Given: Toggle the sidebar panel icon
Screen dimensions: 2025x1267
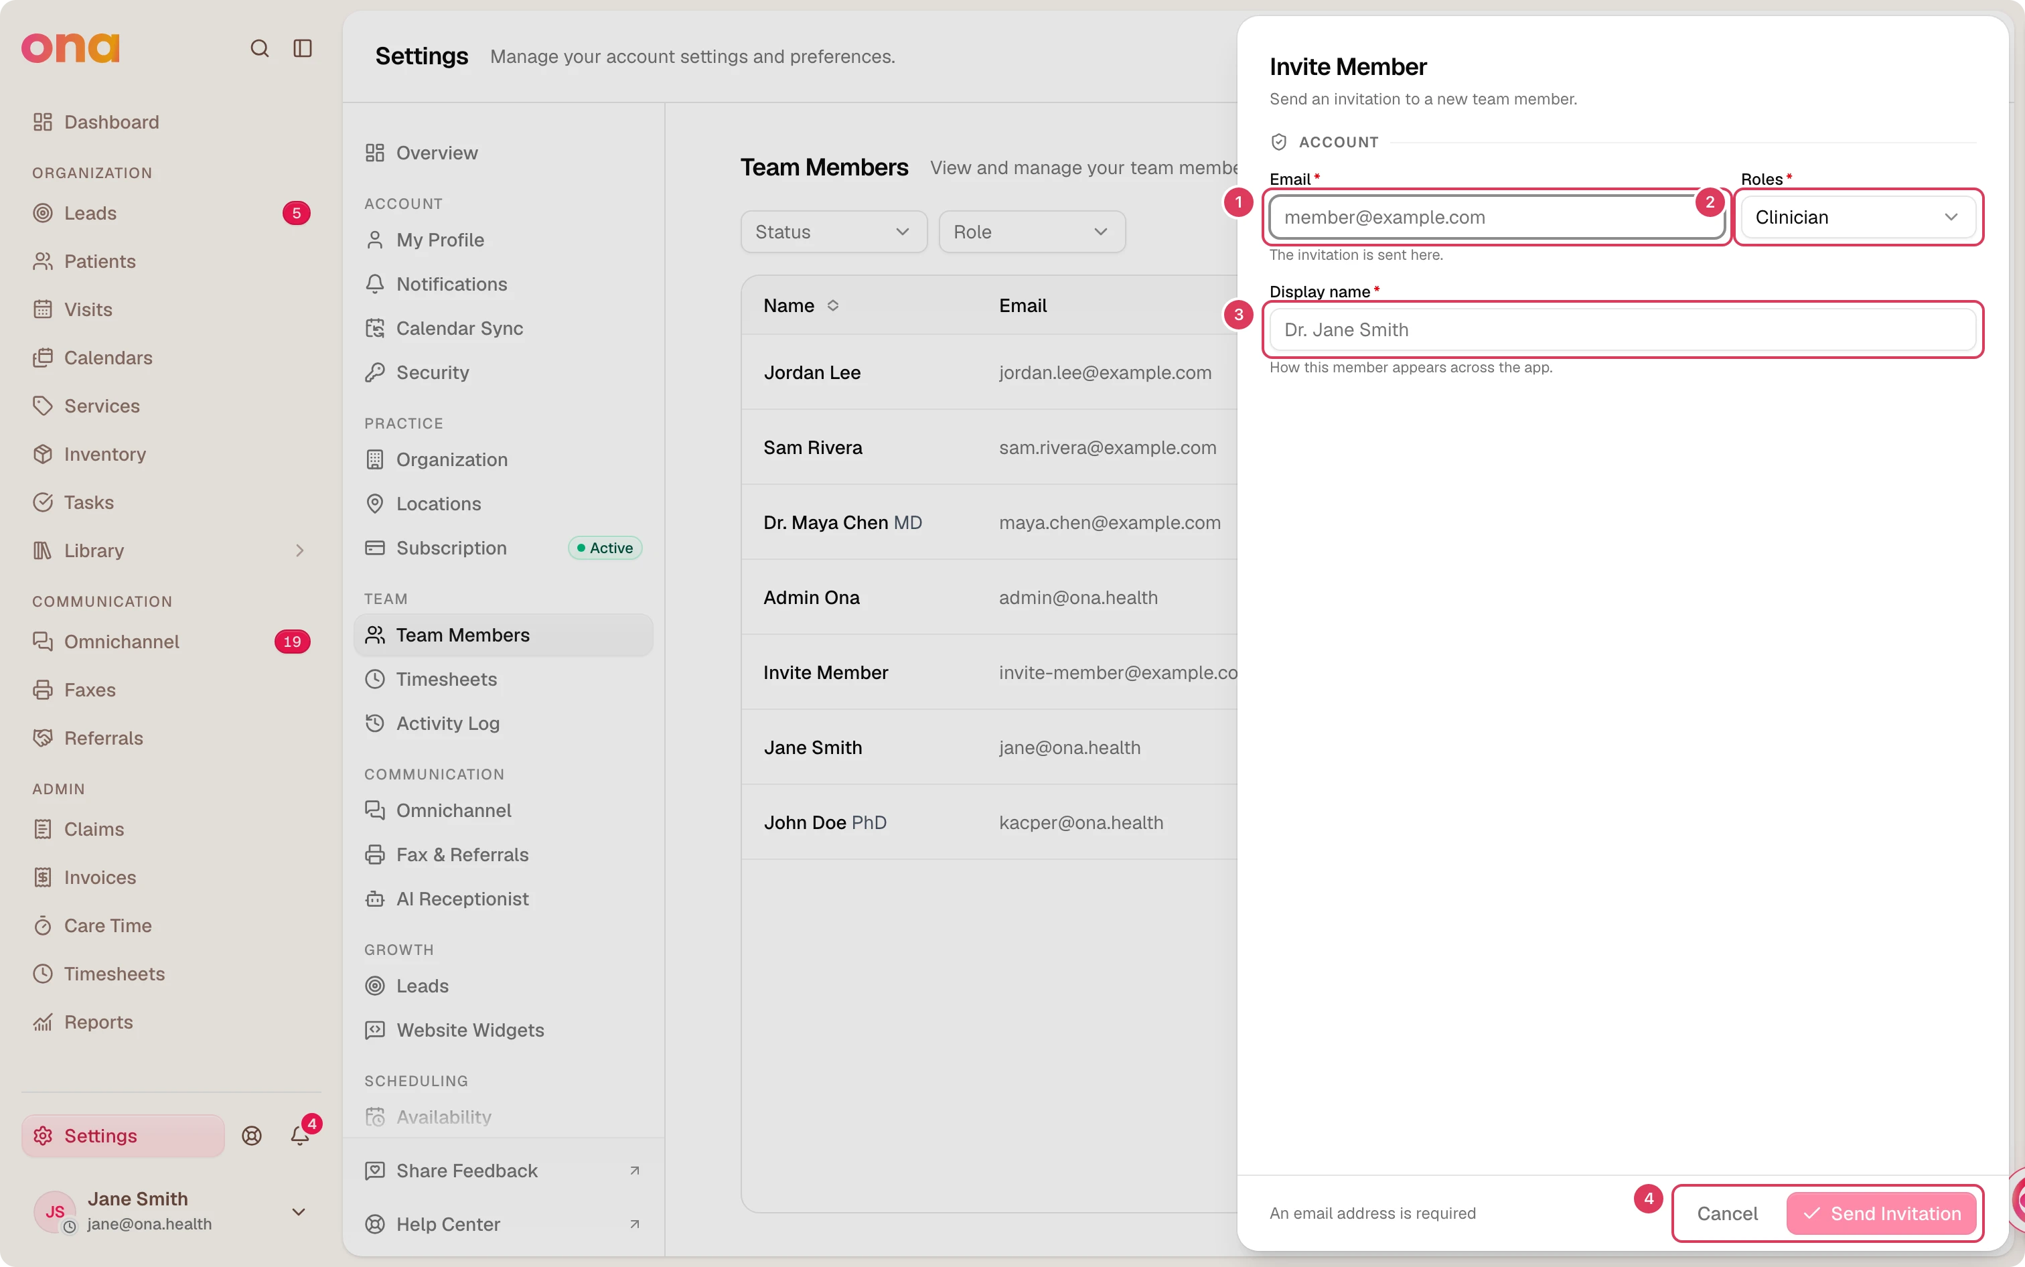Looking at the screenshot, I should tap(303, 48).
